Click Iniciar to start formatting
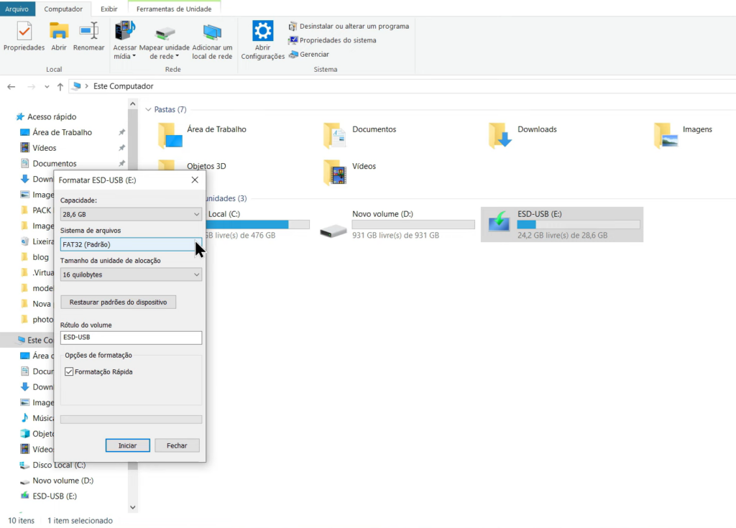The width and height of the screenshot is (736, 528). (127, 445)
